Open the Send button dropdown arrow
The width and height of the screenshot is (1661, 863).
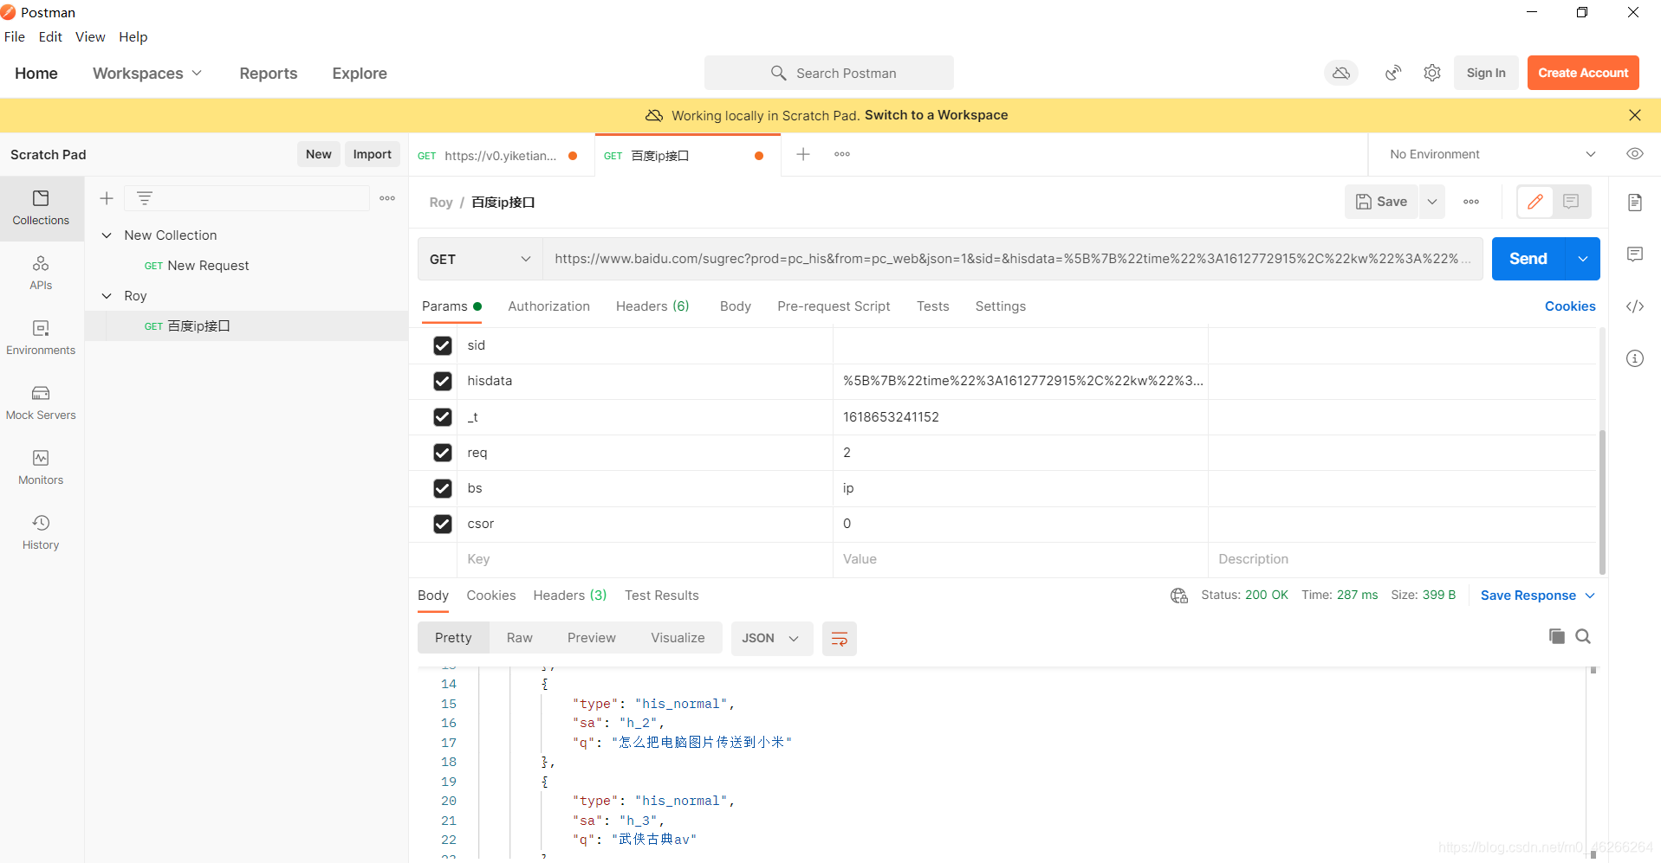point(1583,259)
